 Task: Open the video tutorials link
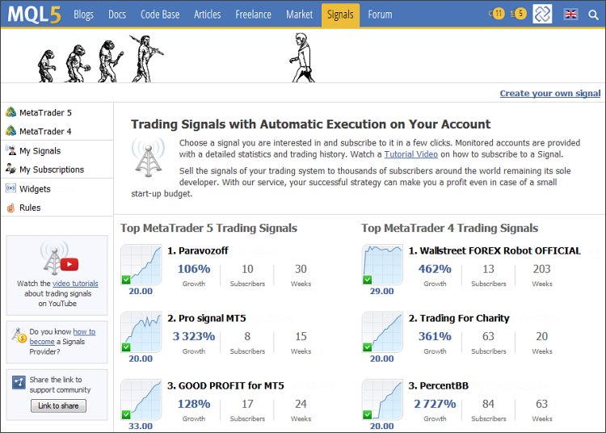click(75, 284)
